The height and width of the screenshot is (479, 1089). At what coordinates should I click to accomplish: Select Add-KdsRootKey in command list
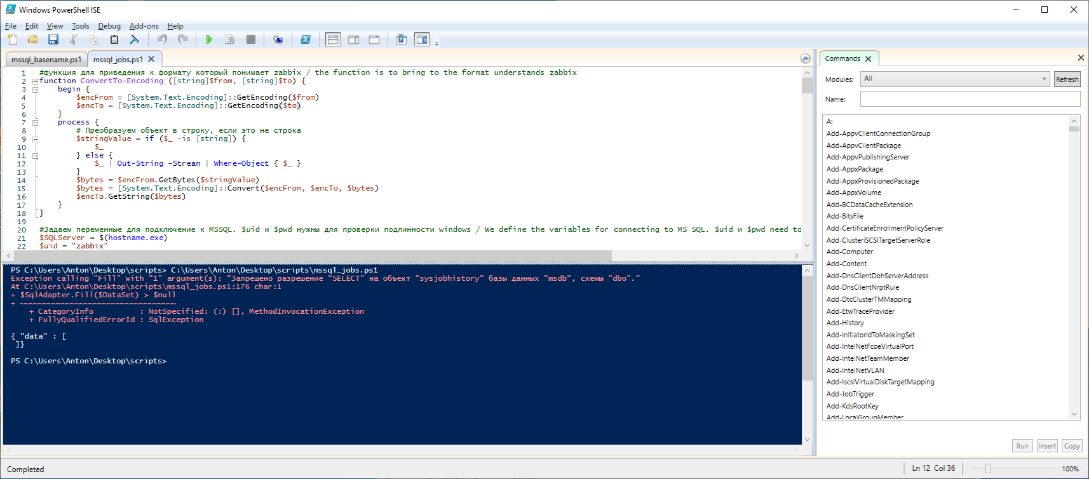click(852, 406)
